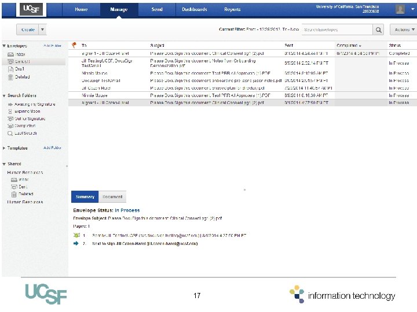The height and width of the screenshot is (312, 417).
Task: Sort by the Subject column header
Action: point(157,46)
